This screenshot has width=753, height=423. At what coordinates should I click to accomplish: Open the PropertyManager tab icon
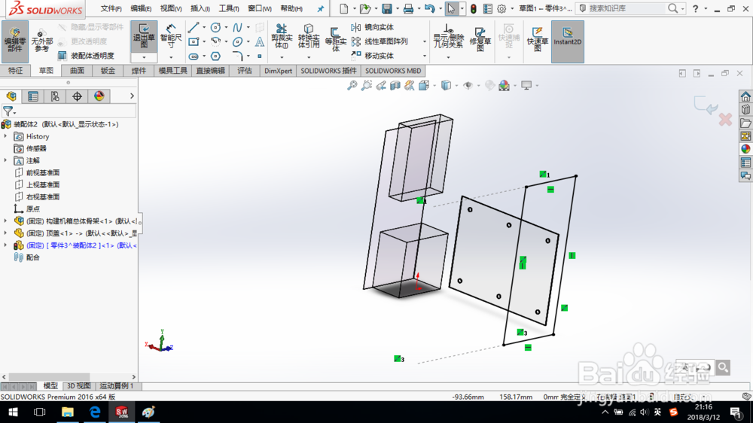coord(33,96)
